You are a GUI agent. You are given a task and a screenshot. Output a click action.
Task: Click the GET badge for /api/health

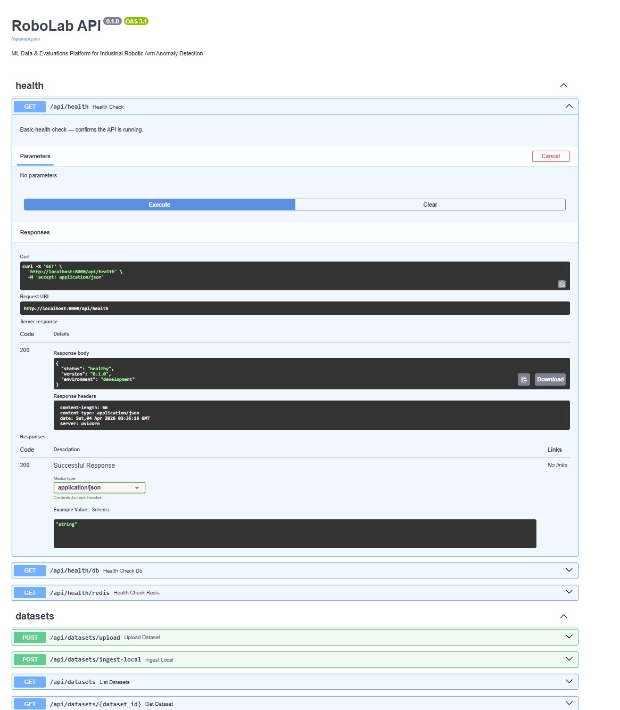pos(30,107)
